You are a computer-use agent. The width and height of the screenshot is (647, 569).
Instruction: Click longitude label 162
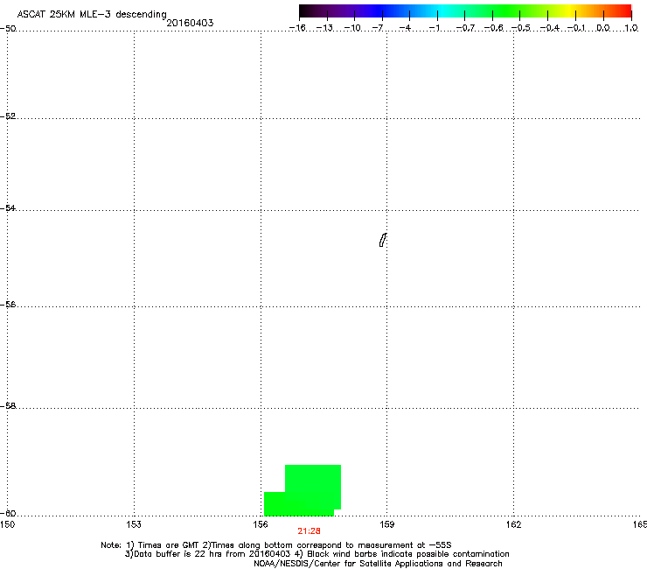(514, 524)
